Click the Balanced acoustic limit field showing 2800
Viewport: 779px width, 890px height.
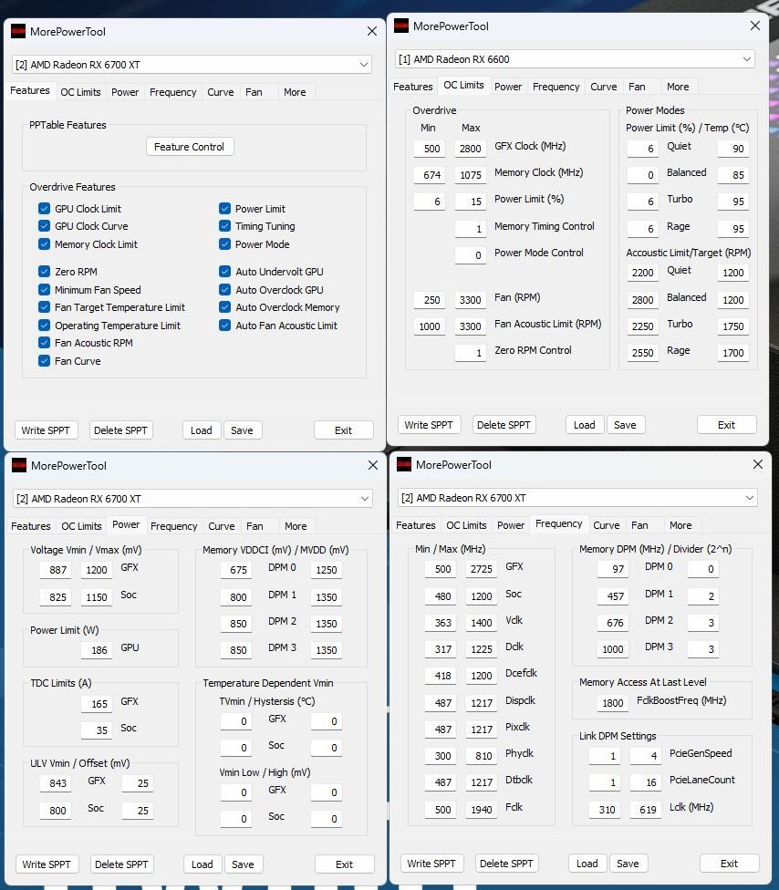[643, 300]
